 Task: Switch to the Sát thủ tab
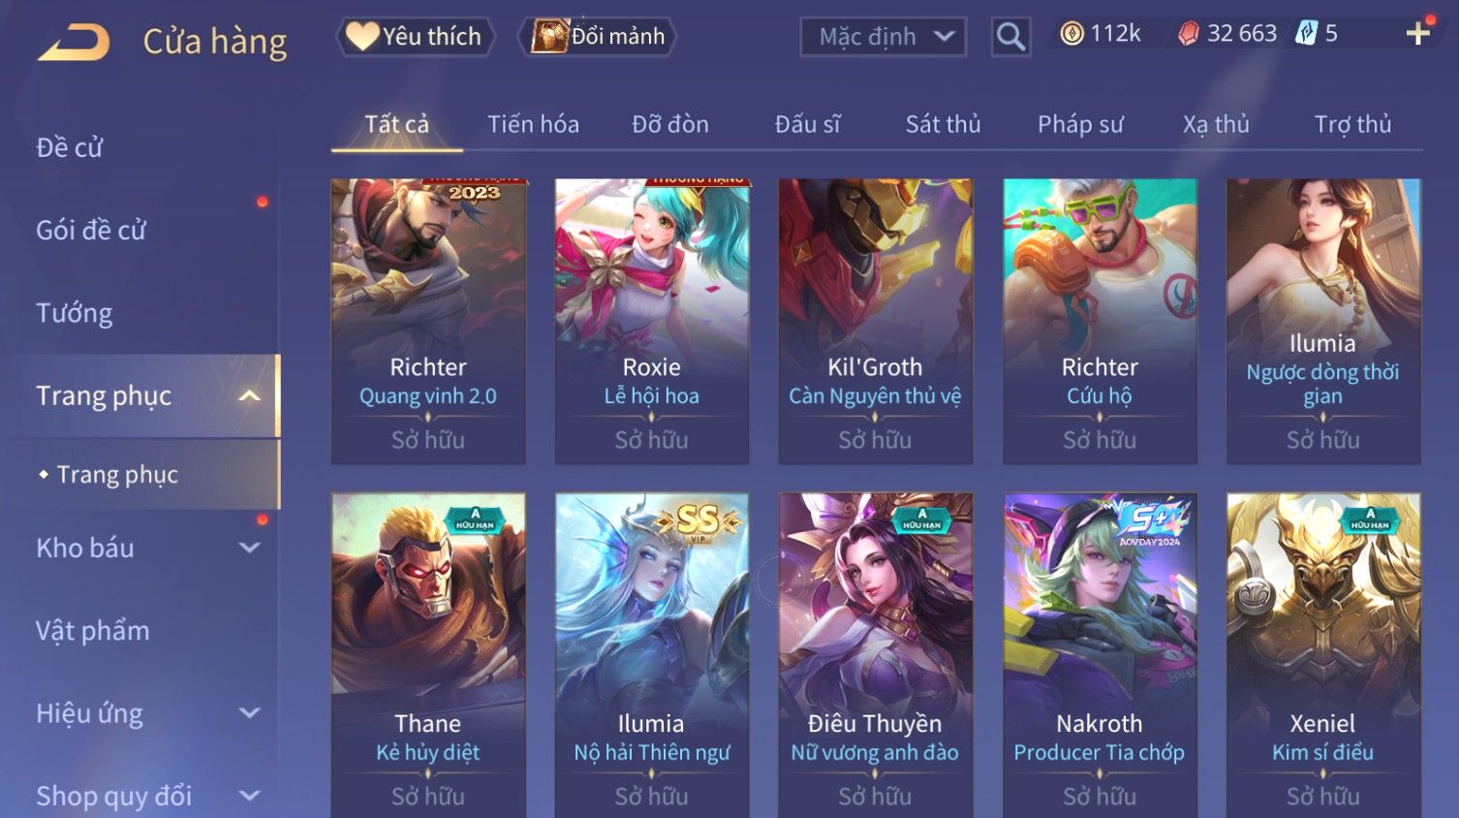[x=943, y=124]
